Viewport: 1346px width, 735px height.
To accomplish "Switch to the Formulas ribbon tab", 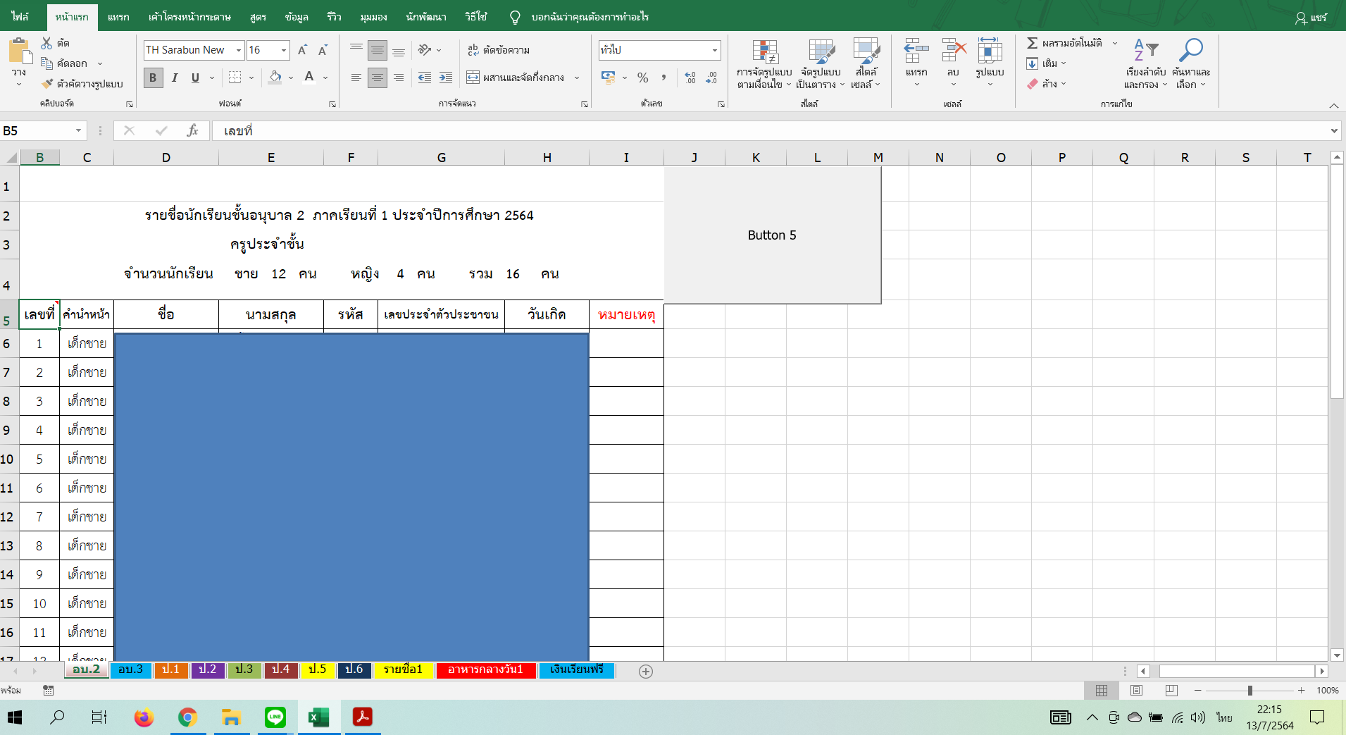I will [258, 17].
